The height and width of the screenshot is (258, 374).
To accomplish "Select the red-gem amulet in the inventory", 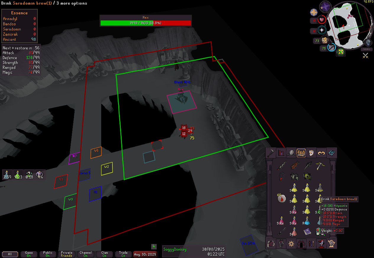I will point(282,177).
